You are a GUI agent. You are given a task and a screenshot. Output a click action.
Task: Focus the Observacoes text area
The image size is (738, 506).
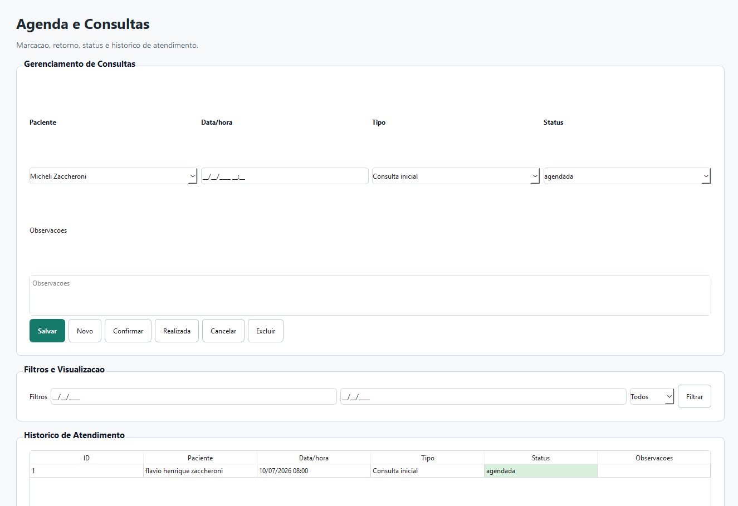[370, 296]
